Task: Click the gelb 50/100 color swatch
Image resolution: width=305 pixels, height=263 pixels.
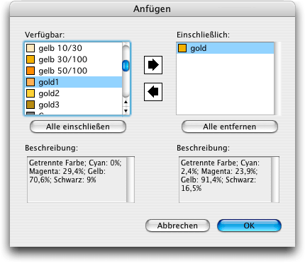Action: tap(30, 71)
